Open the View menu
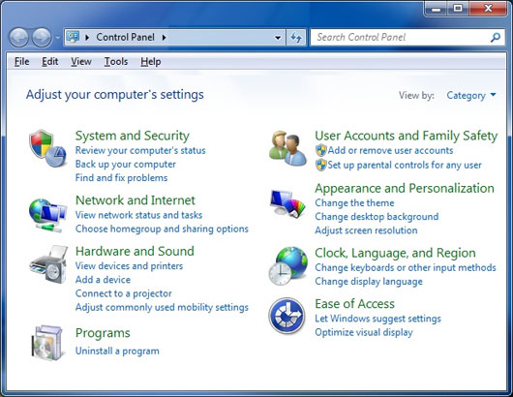 [81, 62]
